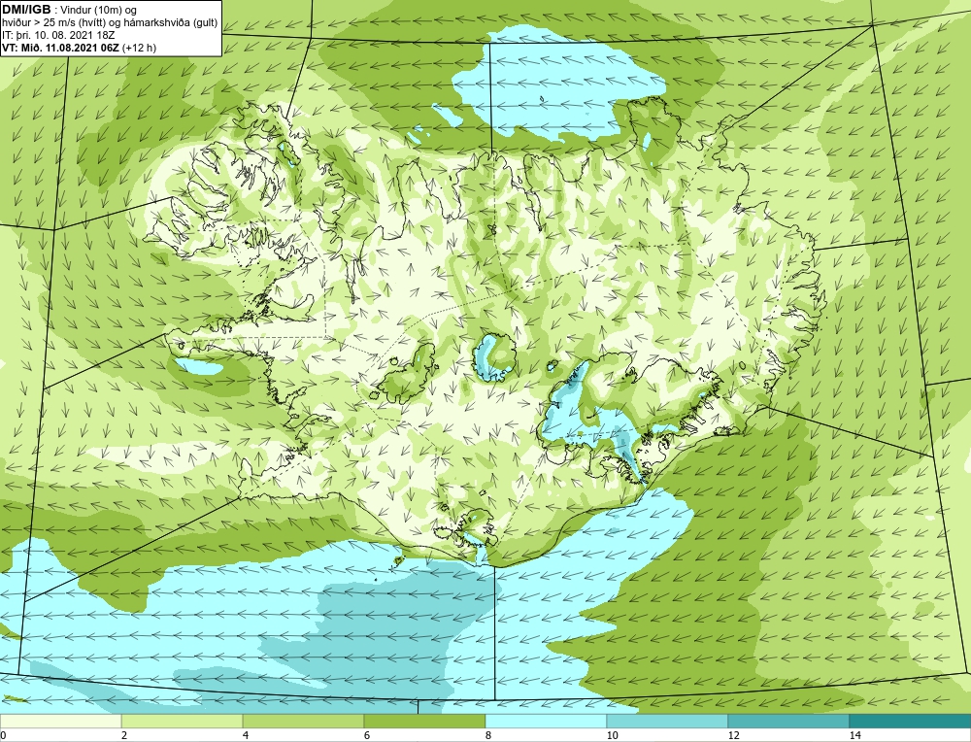
Task: Click the legend scale label '14'
Action: 855,735
